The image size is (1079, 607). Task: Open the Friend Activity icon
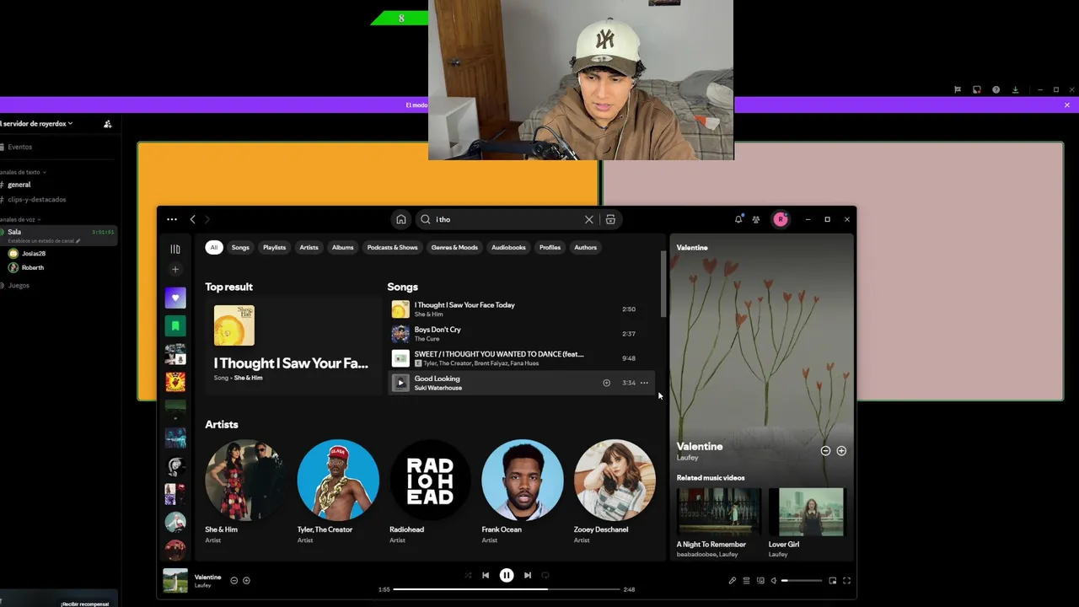point(756,219)
